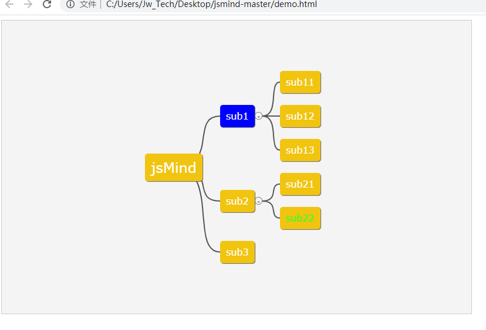Select the sub2 node
486x330 pixels.
click(237, 201)
